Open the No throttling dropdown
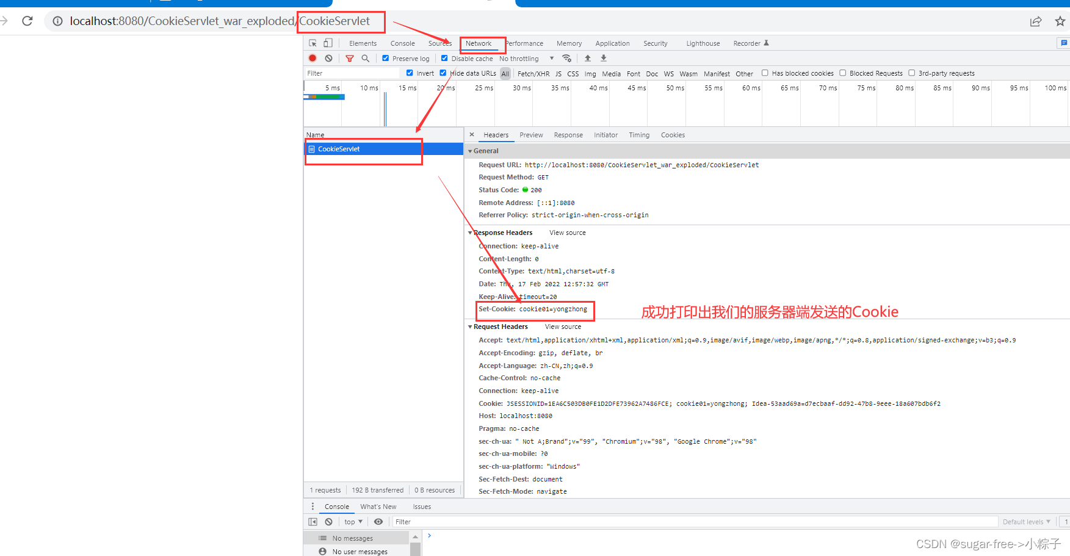1070x556 pixels. [527, 59]
